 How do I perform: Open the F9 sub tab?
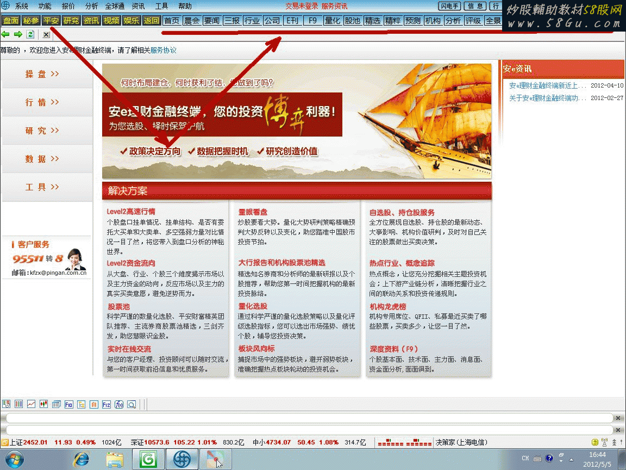tap(312, 21)
